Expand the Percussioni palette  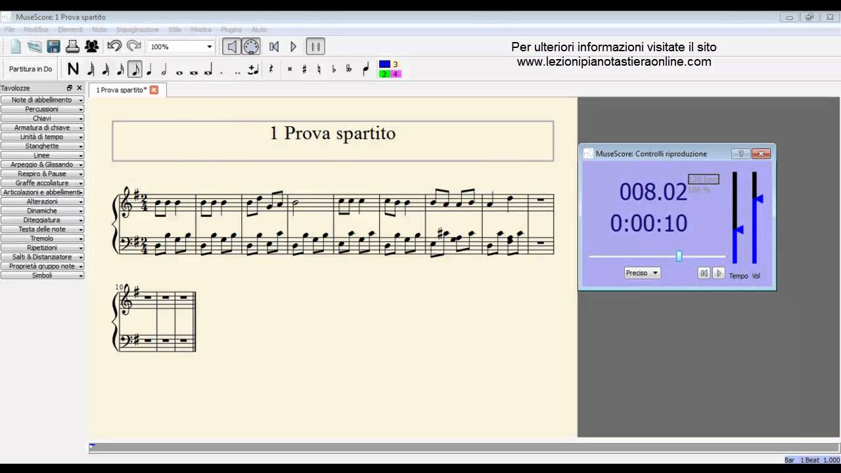pos(42,109)
